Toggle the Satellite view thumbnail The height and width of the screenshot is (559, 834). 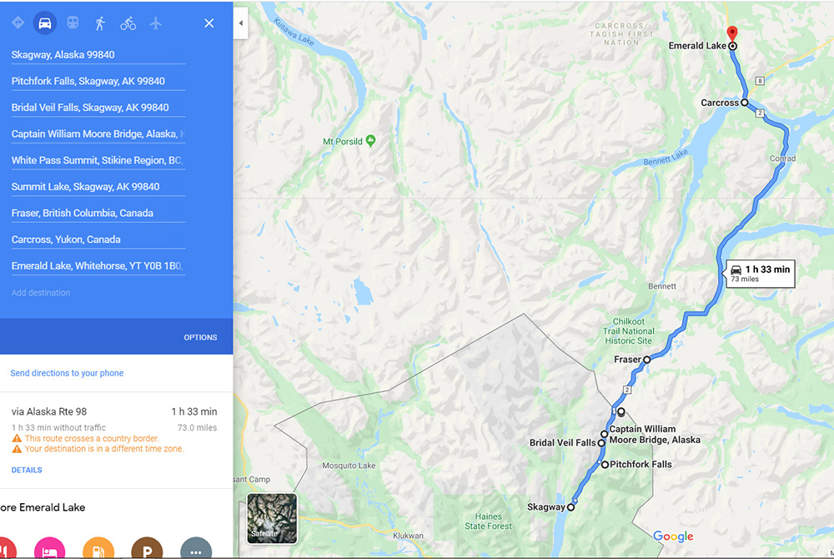tap(272, 519)
